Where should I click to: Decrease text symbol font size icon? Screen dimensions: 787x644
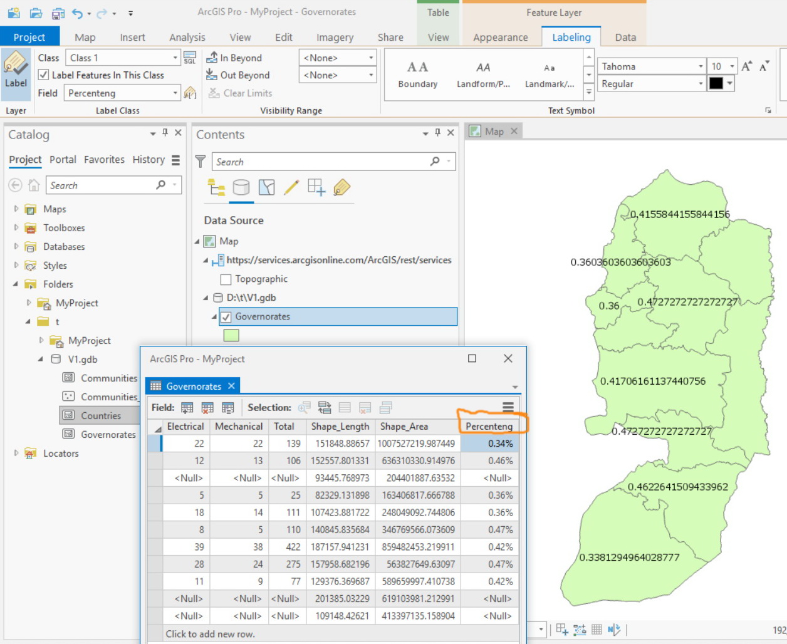[764, 66]
